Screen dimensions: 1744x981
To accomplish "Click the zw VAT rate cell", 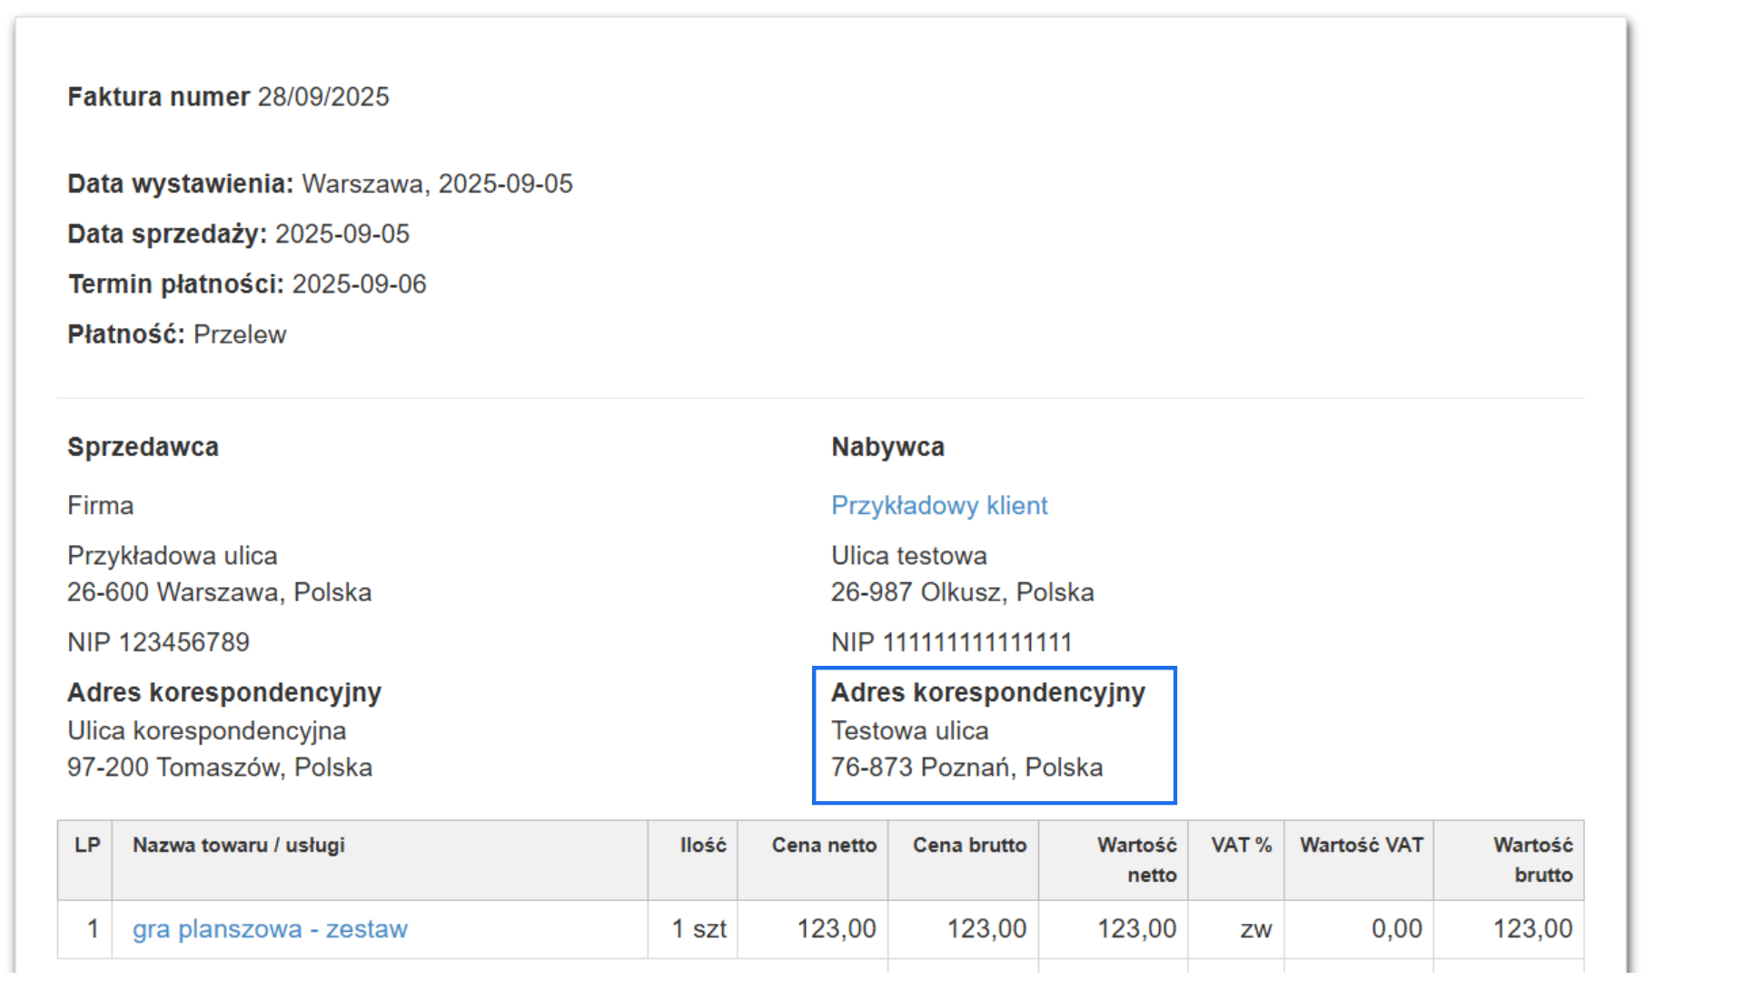I will point(1255,928).
